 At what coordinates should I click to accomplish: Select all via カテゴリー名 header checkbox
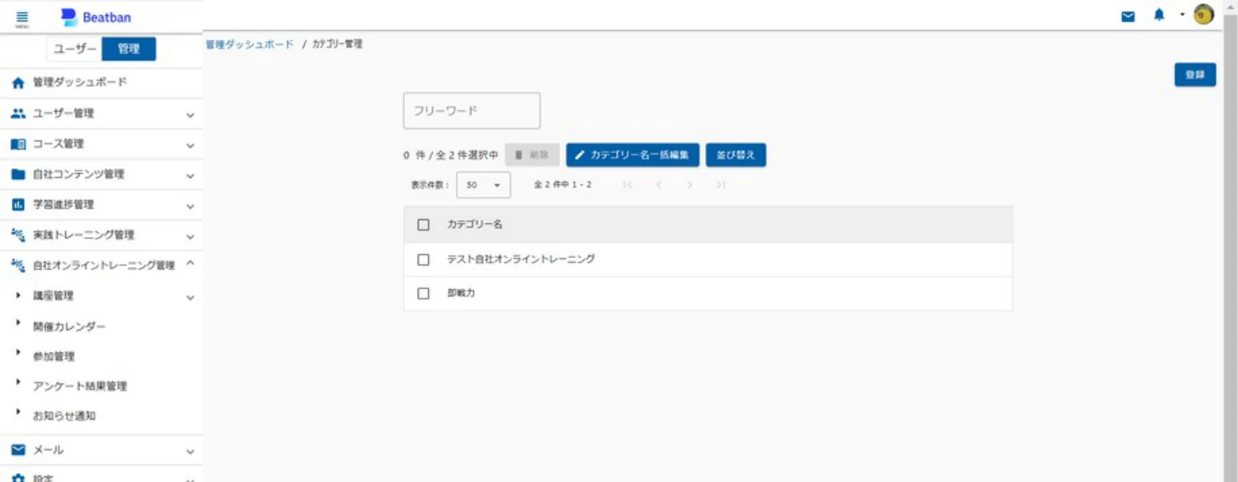[423, 225]
